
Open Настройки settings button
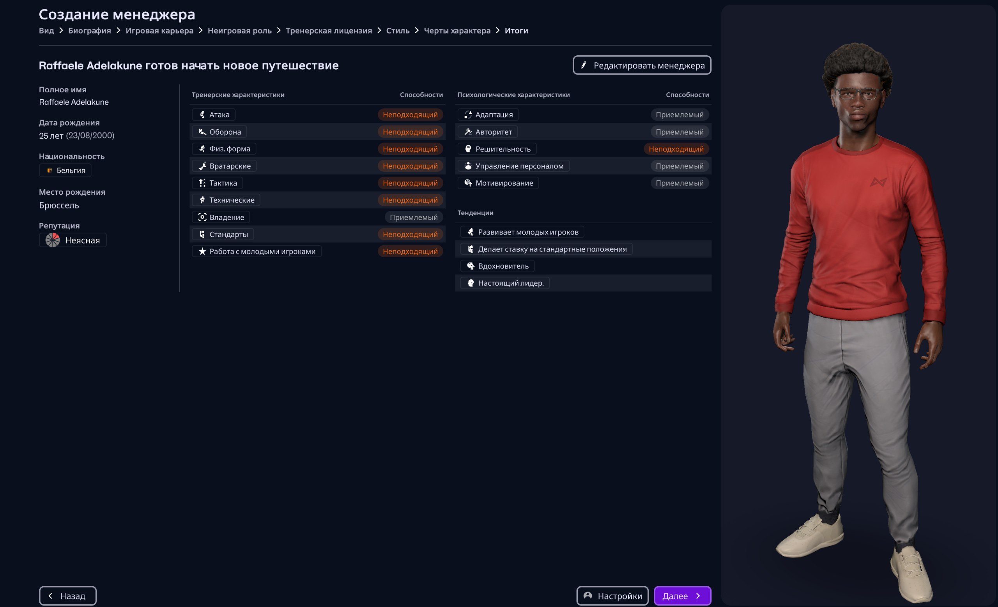coord(612,596)
